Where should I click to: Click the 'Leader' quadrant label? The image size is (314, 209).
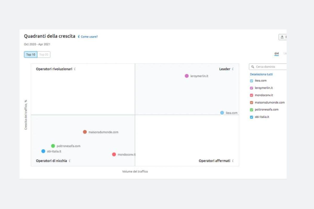tap(225, 69)
